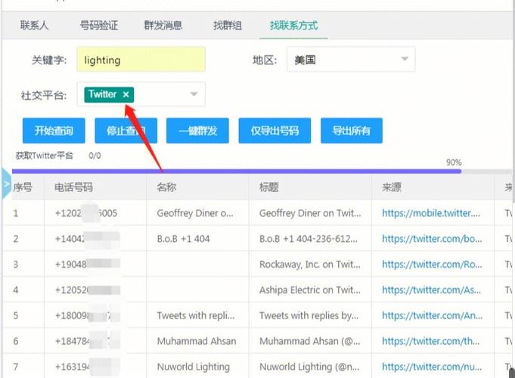Click the 一键群发 button
The width and height of the screenshot is (515, 378).
197,131
